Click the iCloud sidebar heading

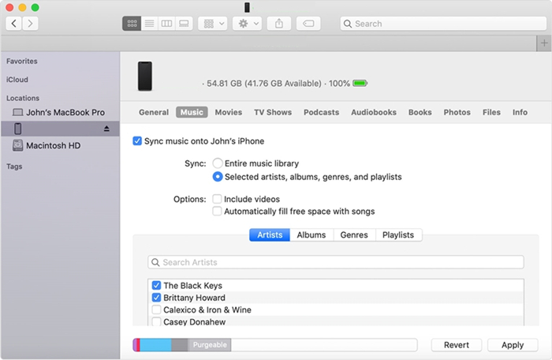tap(17, 80)
